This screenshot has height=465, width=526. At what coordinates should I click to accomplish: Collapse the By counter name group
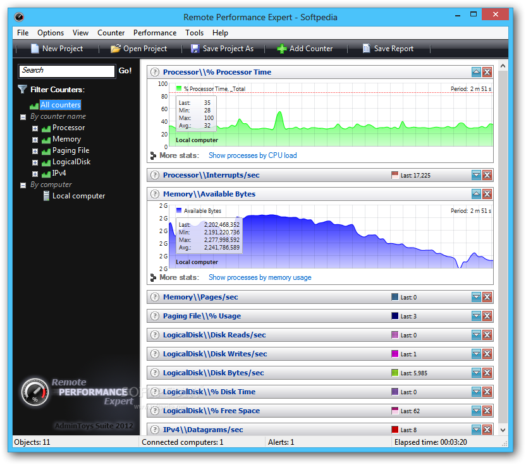pyautogui.click(x=23, y=118)
